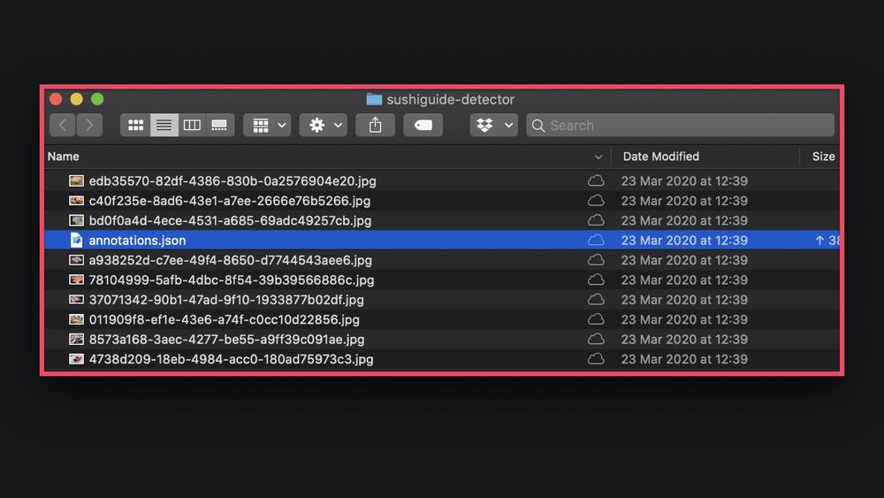Open the gear Action menu
Image resolution: width=884 pixels, height=498 pixels.
click(323, 126)
